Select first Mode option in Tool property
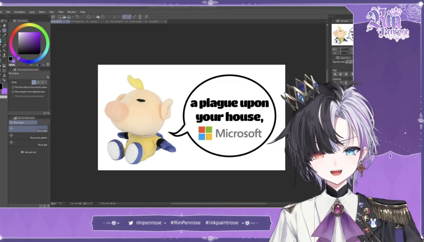Screen dimensions: 424x242 (34, 82)
